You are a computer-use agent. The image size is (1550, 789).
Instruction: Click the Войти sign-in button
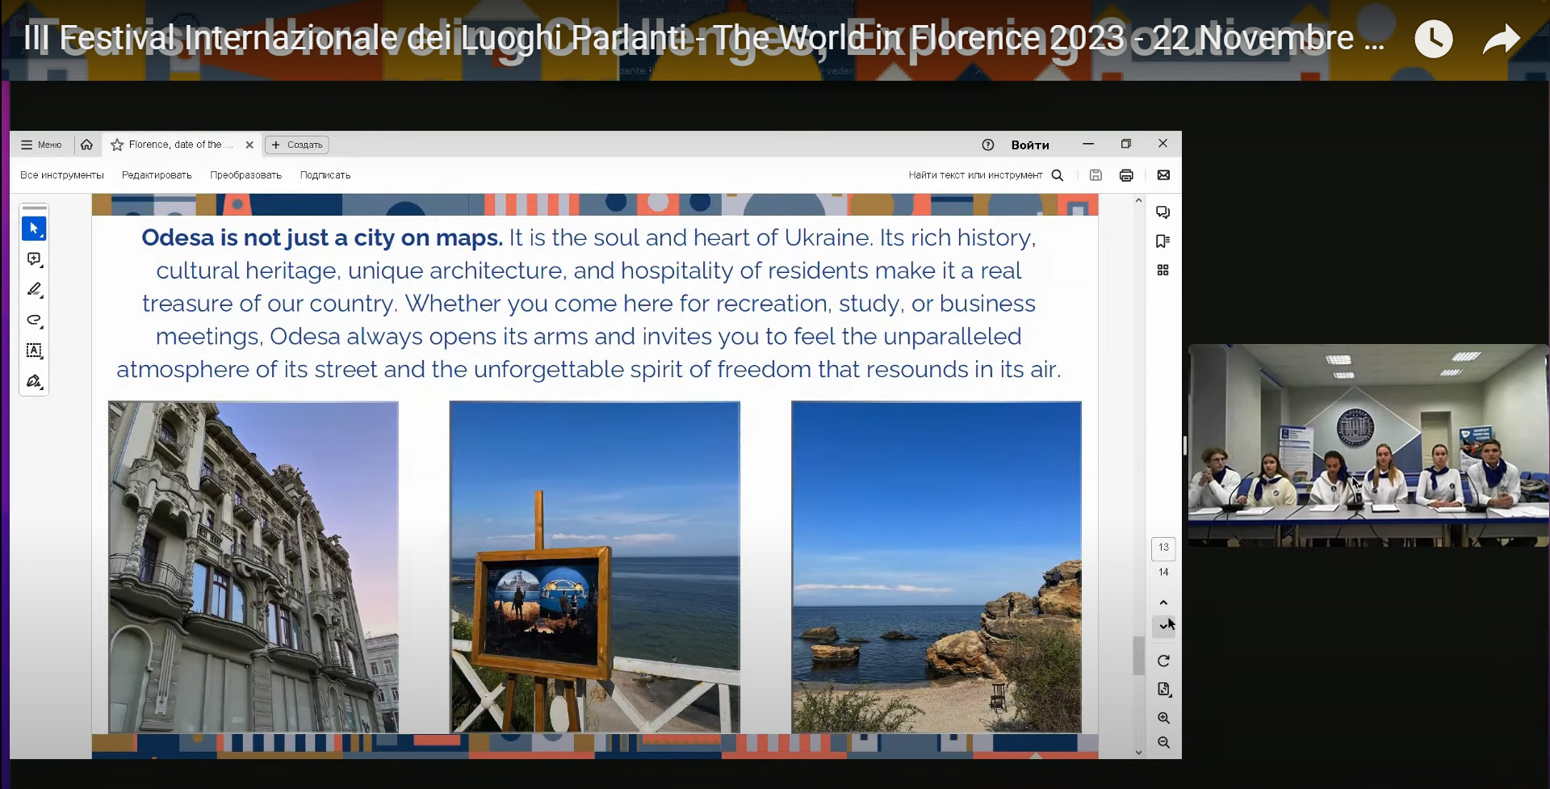(x=1030, y=145)
